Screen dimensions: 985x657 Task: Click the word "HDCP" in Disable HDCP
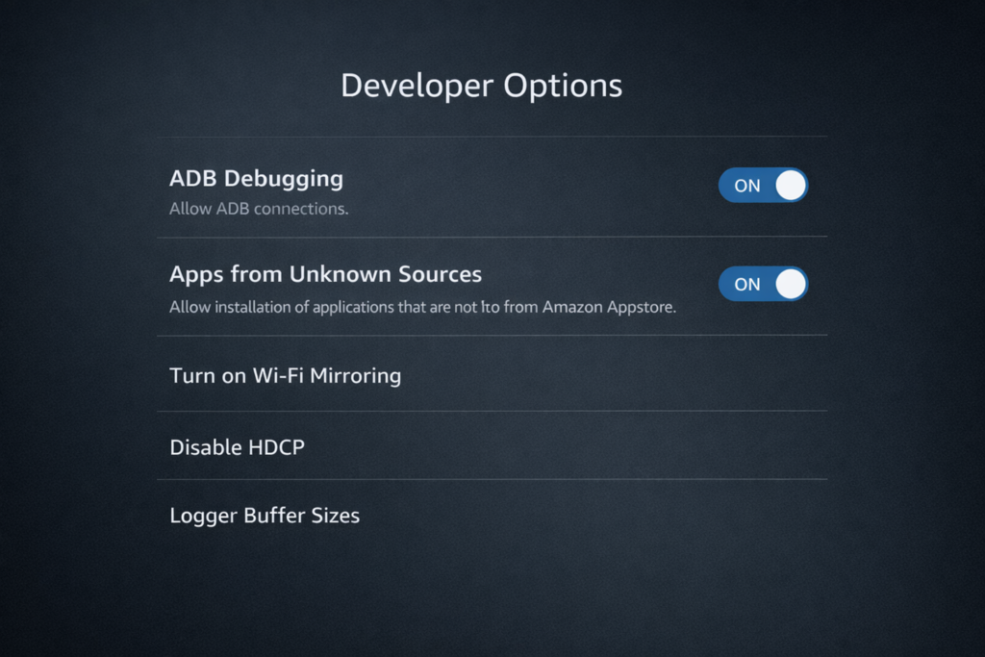point(277,446)
